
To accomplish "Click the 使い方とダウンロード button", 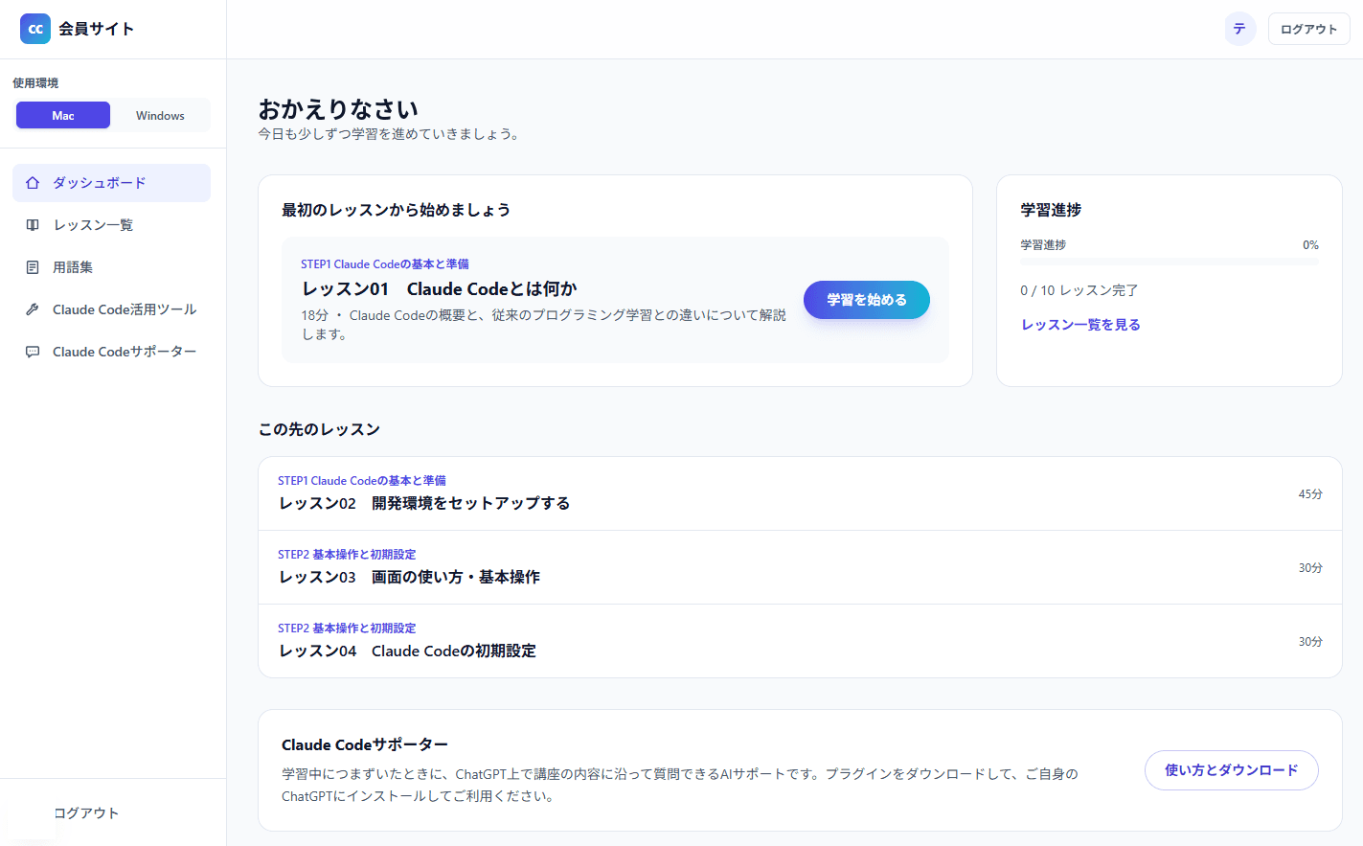I will [x=1231, y=770].
